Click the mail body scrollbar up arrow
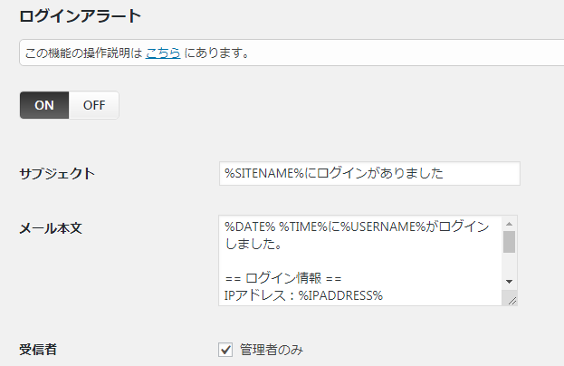Screen dimensions: 564x366 509,224
